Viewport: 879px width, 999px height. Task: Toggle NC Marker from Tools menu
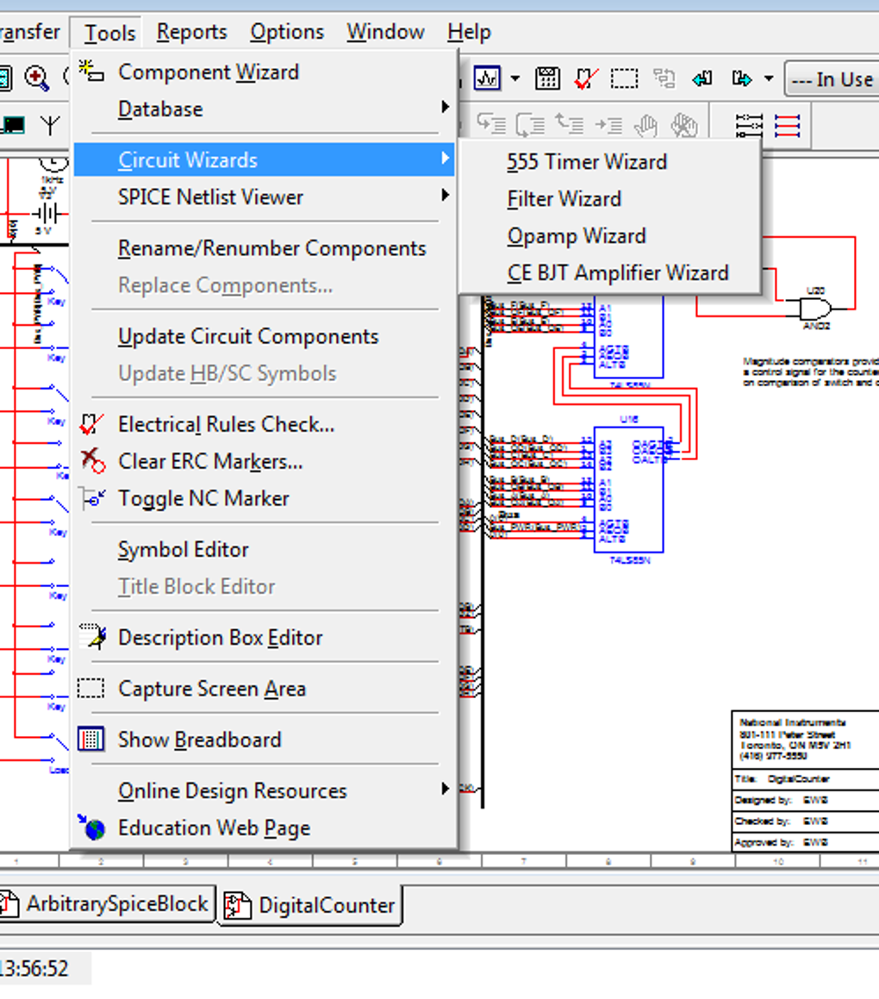[203, 498]
